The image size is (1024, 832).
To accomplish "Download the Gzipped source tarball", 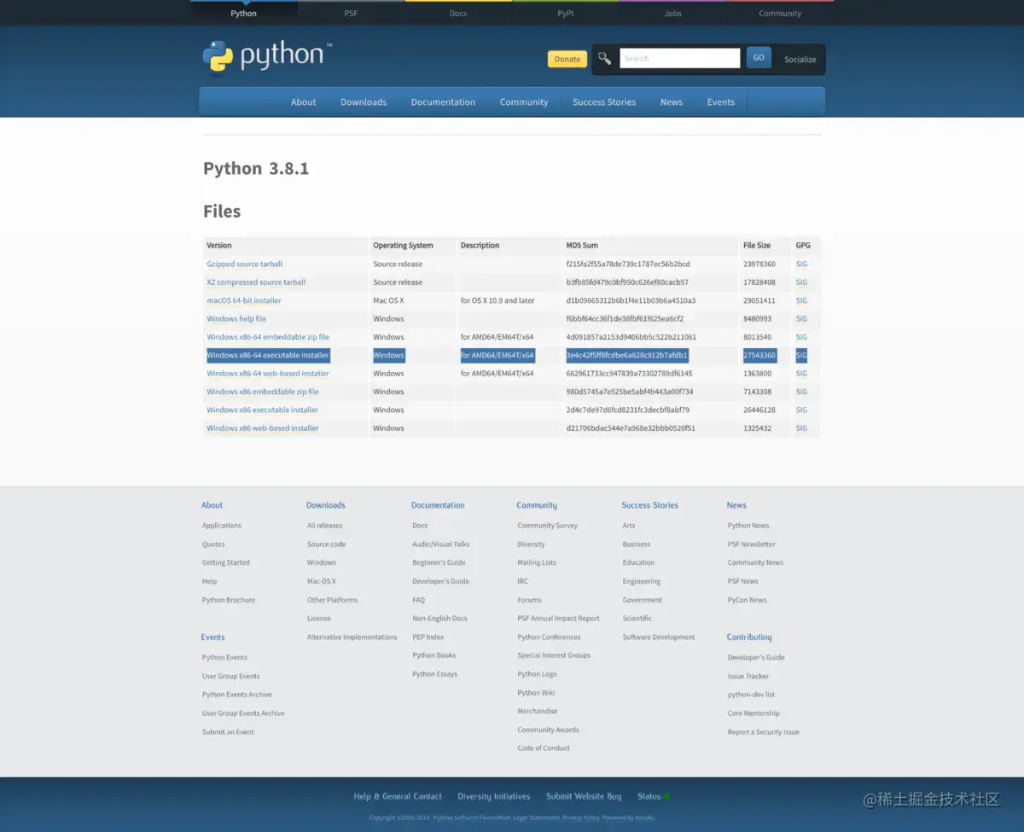I will [x=244, y=265].
